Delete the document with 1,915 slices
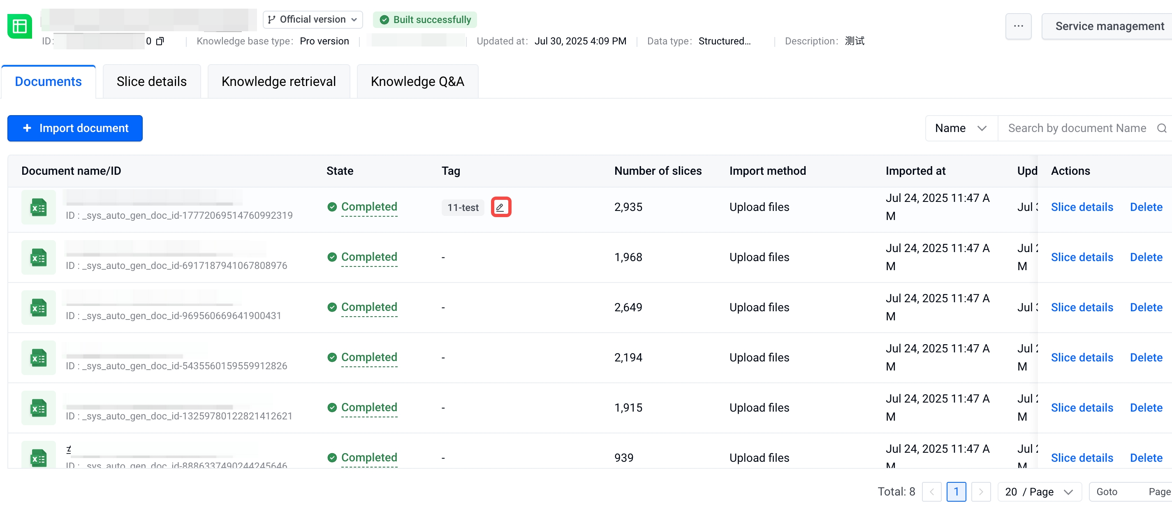This screenshot has height=514, width=1172. tap(1146, 408)
